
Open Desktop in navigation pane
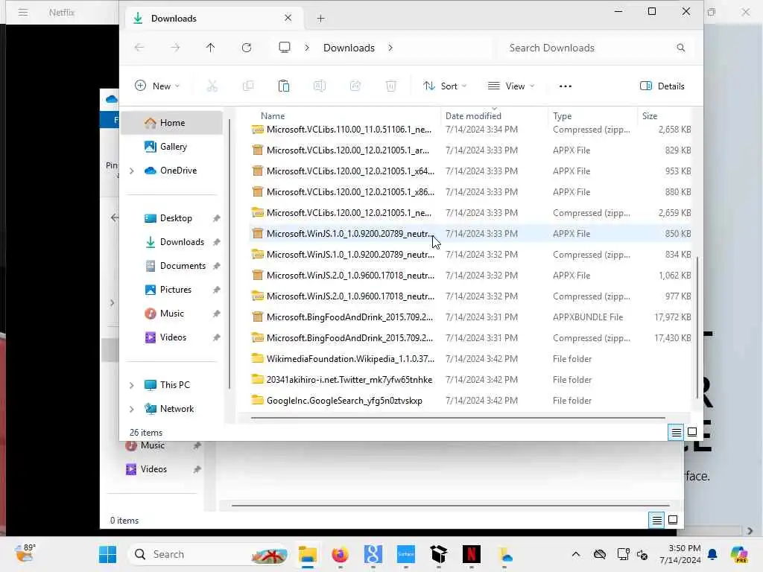[x=172, y=218]
